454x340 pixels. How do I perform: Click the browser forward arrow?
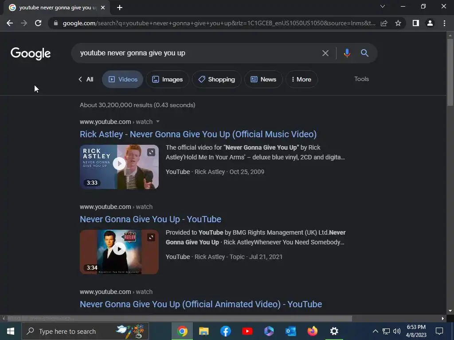[24, 23]
